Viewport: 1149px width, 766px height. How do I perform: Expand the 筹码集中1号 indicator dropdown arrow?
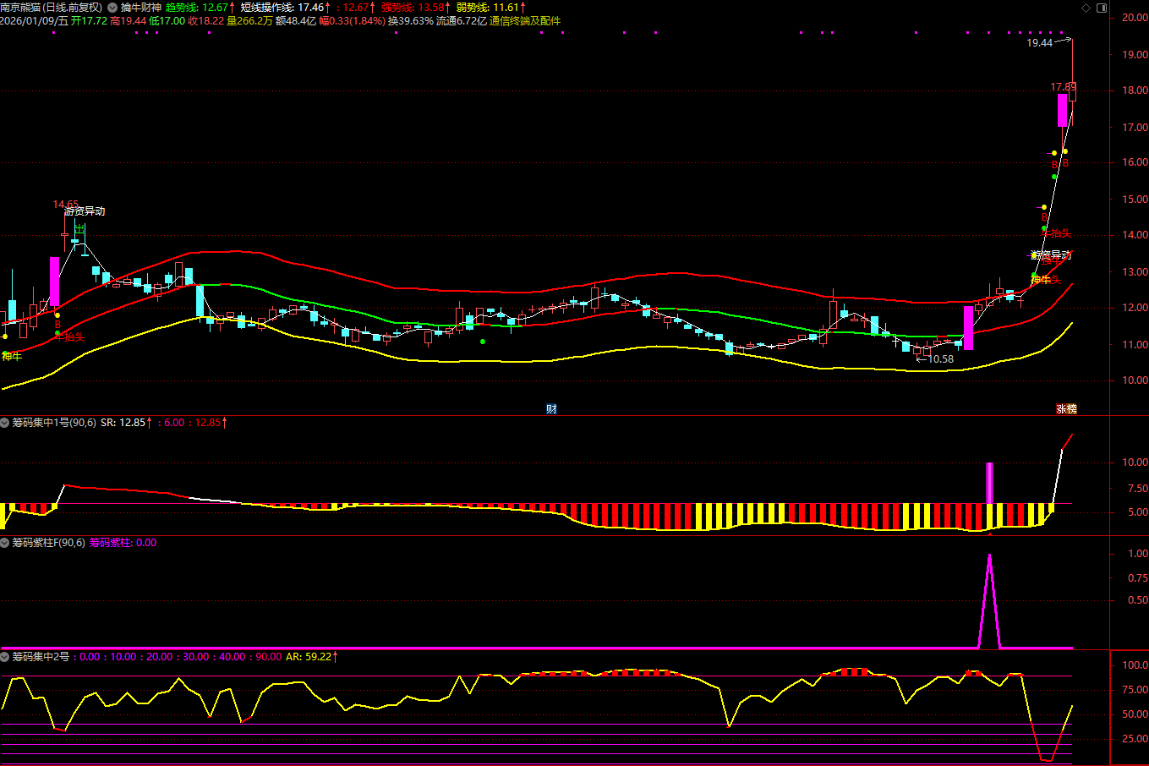5,422
